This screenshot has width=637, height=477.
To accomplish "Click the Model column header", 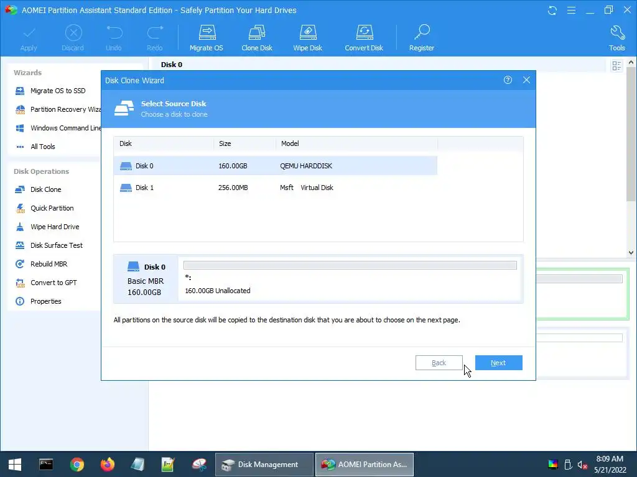I will (356, 143).
